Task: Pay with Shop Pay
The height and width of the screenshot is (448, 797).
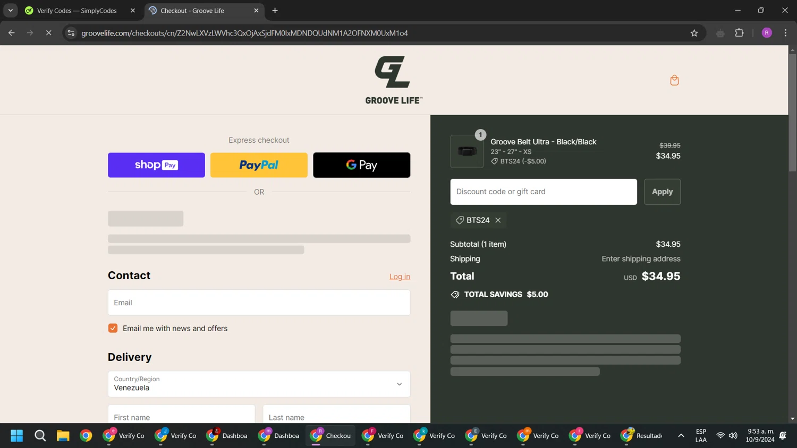Action: pos(156,165)
